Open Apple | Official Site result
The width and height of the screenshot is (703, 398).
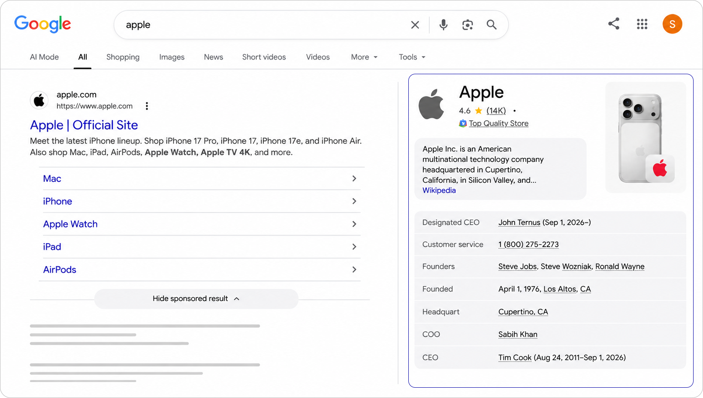pyautogui.click(x=84, y=125)
